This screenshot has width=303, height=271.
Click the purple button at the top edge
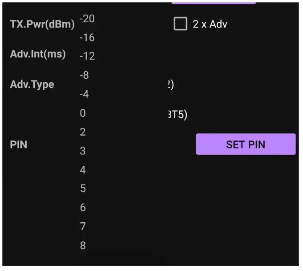click(x=214, y=2)
